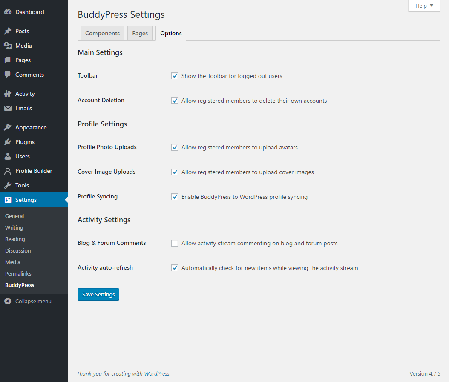This screenshot has height=382, width=449.
Task: Open the Plugins menu
Action: (x=34, y=142)
